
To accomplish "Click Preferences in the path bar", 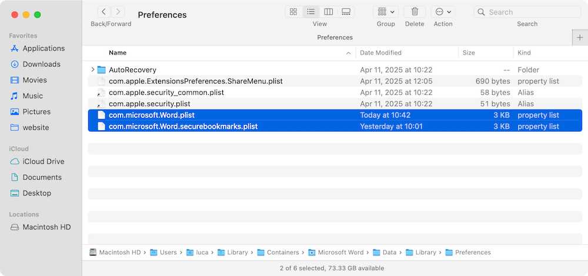I will pos(468,253).
